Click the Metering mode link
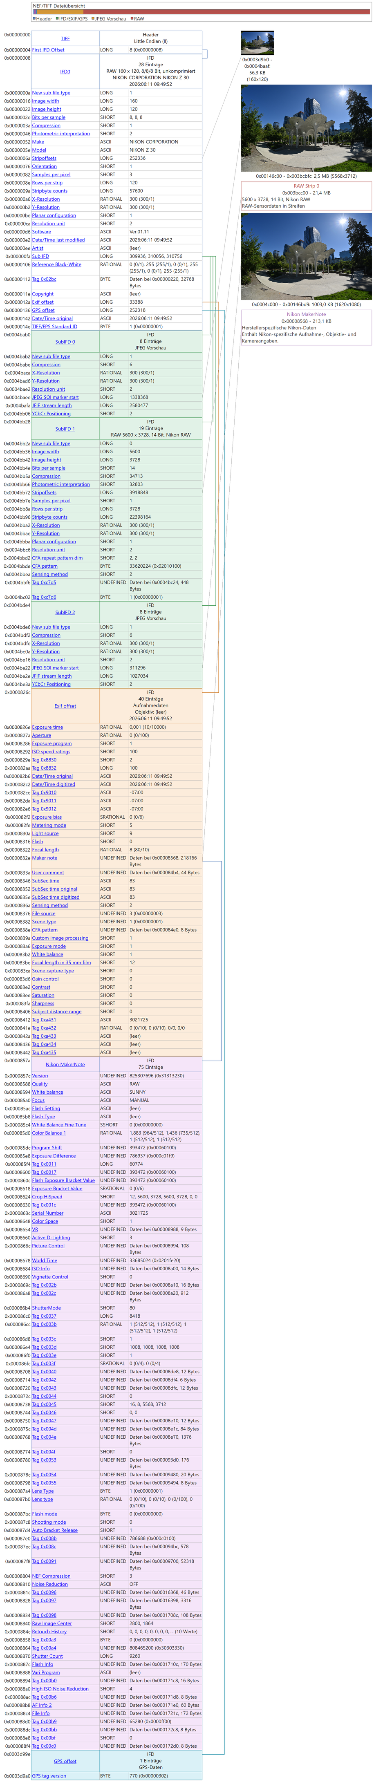374x1782 pixels. tap(49, 825)
